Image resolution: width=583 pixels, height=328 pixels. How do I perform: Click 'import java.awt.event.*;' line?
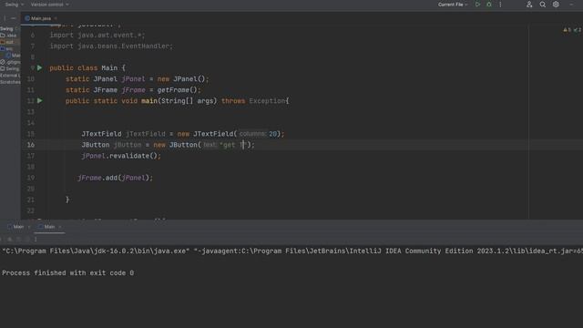coord(97,36)
